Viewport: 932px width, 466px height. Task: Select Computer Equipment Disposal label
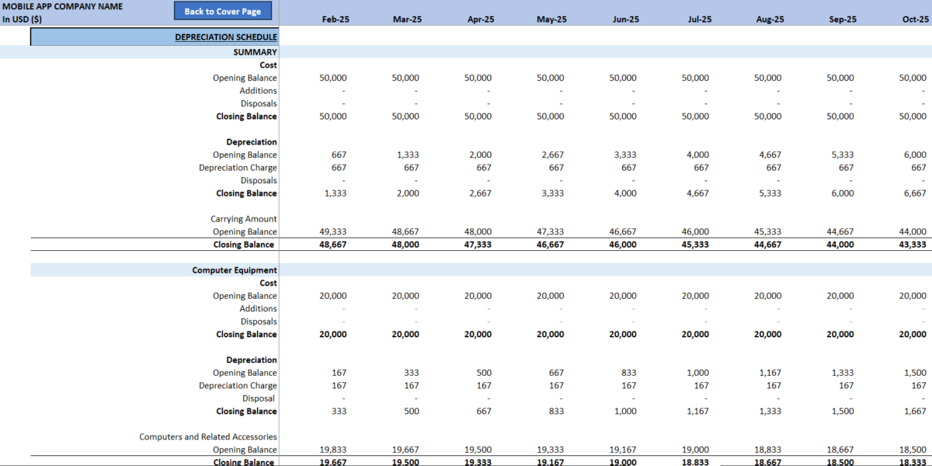pyautogui.click(x=258, y=398)
